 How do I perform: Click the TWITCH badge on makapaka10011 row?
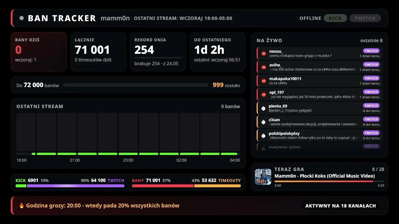click(371, 78)
